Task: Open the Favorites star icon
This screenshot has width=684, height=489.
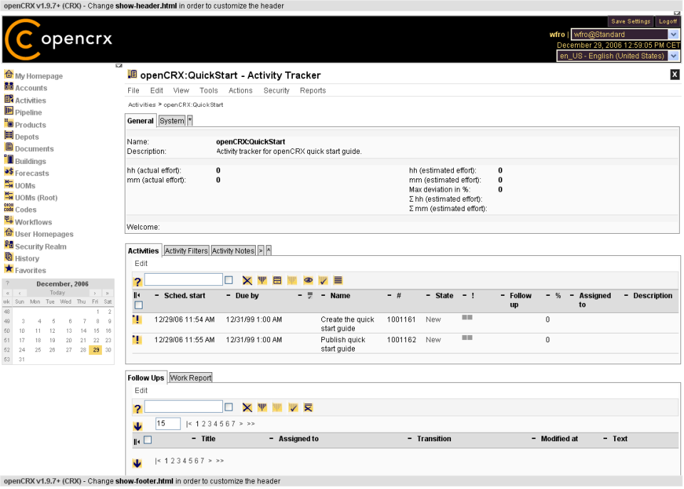Action: [9, 269]
